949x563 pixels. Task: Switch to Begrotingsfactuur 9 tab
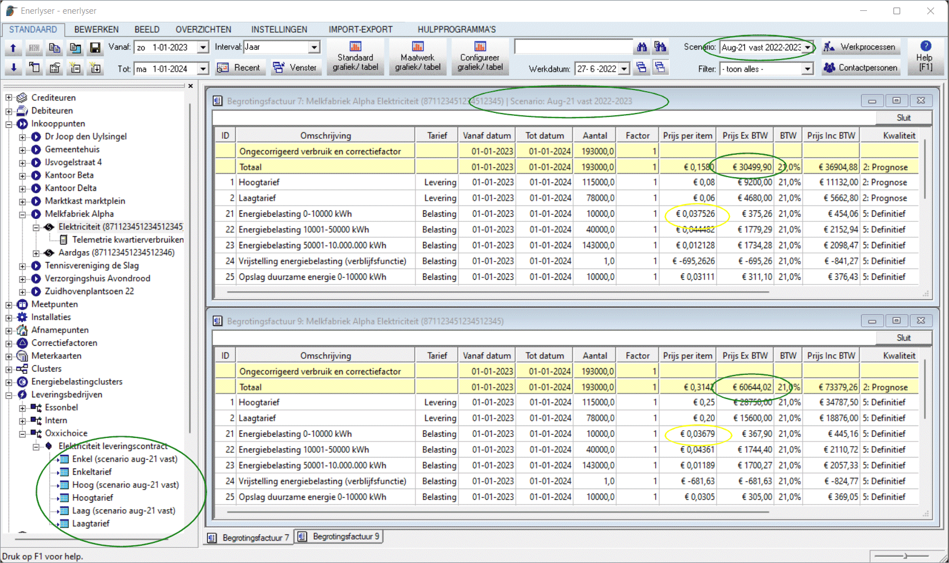(x=339, y=537)
